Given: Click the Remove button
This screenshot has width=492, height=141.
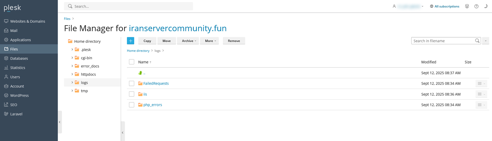Looking at the screenshot, I should pos(234,41).
